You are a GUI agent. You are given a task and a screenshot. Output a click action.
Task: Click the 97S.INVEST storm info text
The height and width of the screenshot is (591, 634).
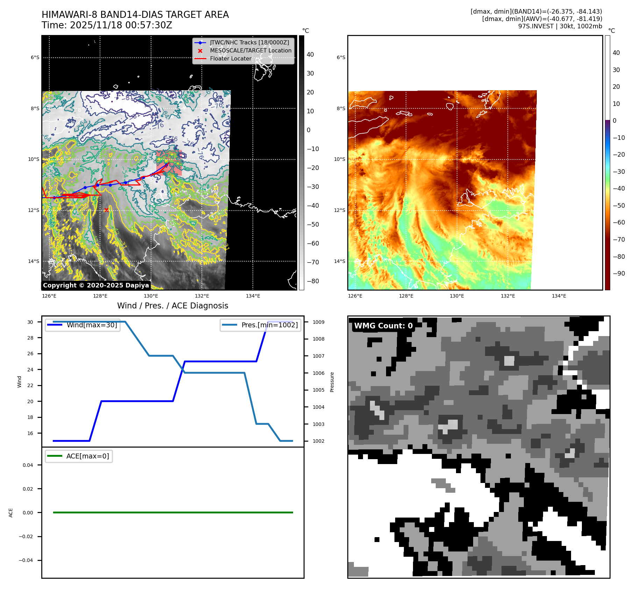pyautogui.click(x=560, y=26)
